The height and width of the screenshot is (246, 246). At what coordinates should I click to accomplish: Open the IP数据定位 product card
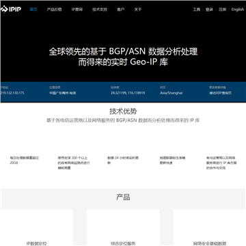[x=37, y=228]
